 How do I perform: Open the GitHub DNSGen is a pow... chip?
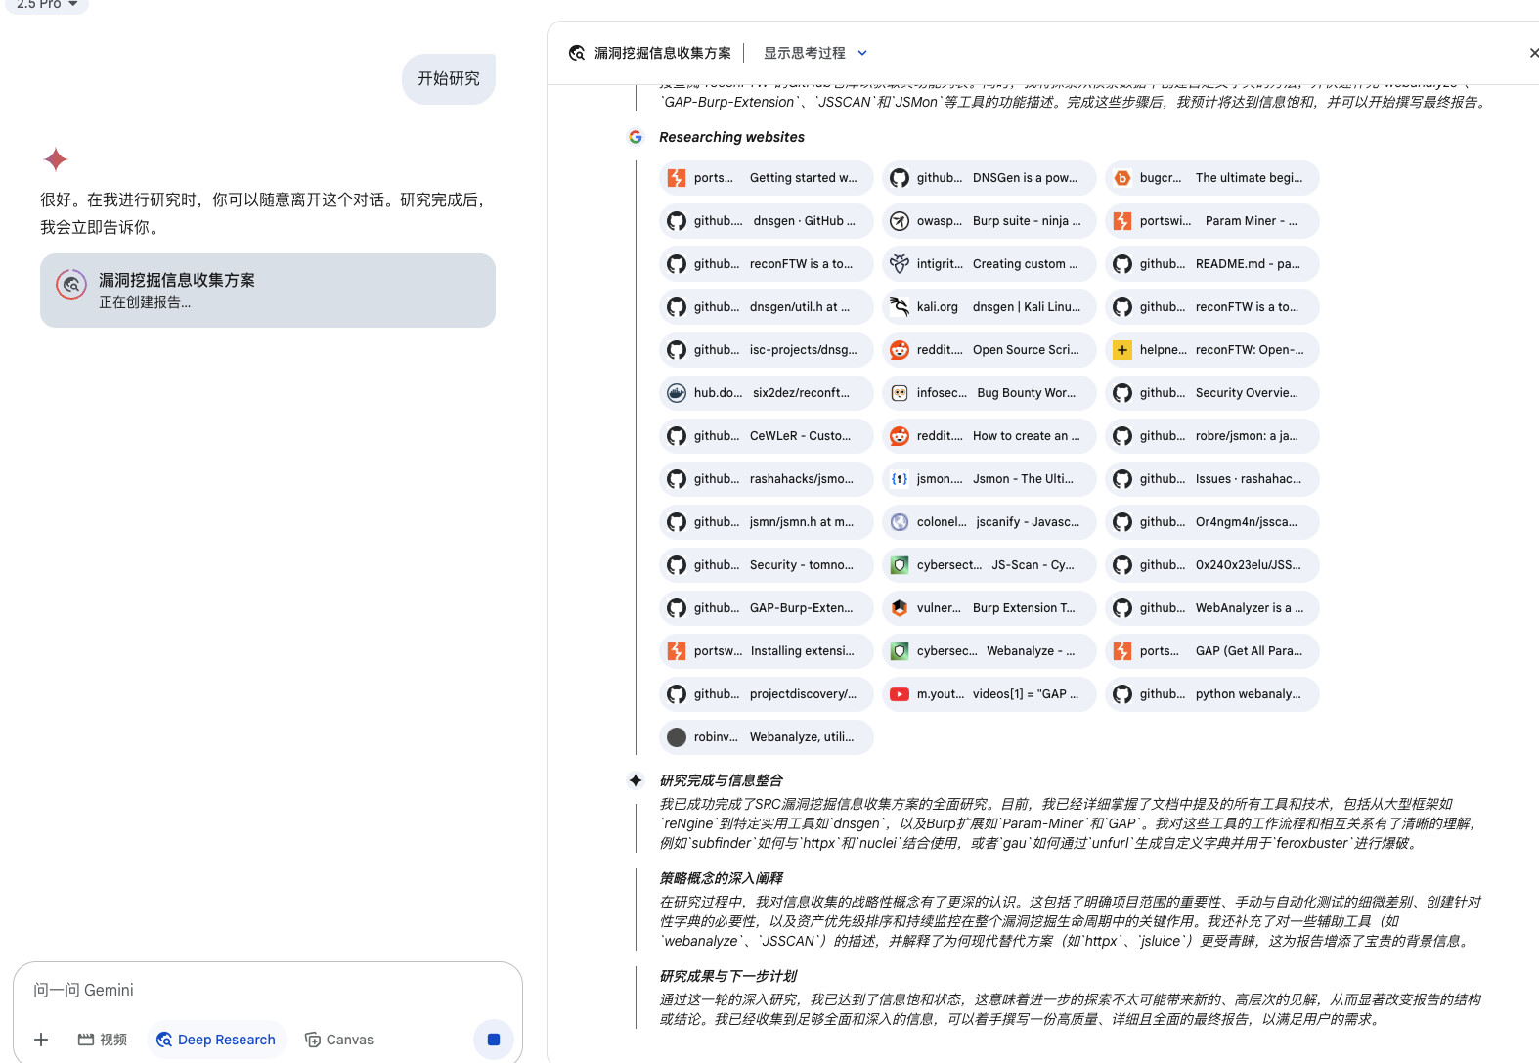click(989, 178)
